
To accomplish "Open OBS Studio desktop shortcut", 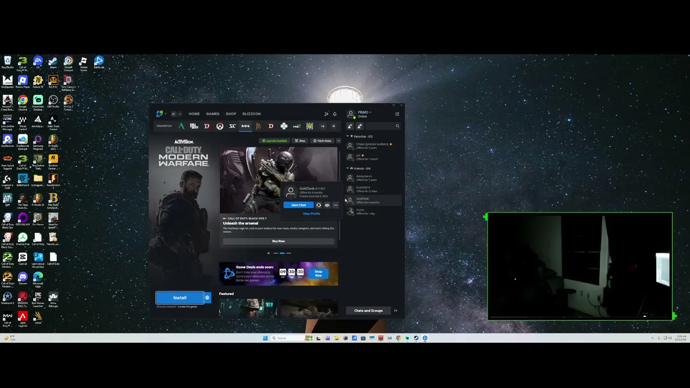I will tap(53, 102).
